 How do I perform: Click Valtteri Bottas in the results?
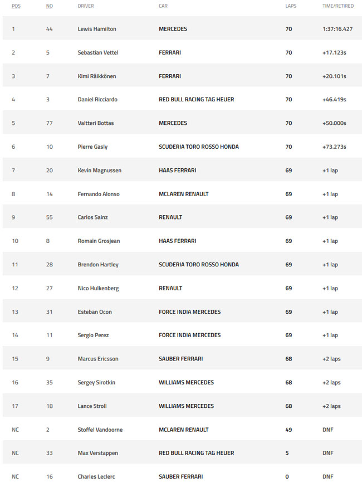pyautogui.click(x=96, y=123)
